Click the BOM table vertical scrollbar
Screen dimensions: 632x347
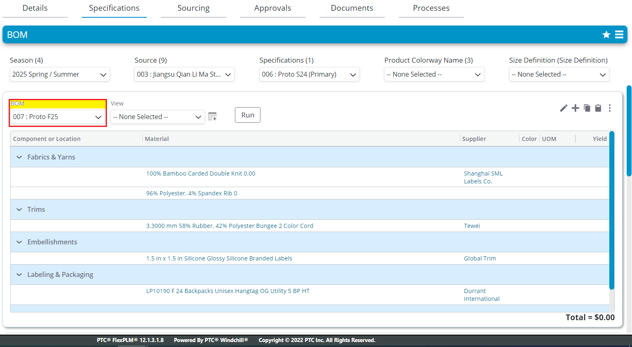point(612,210)
